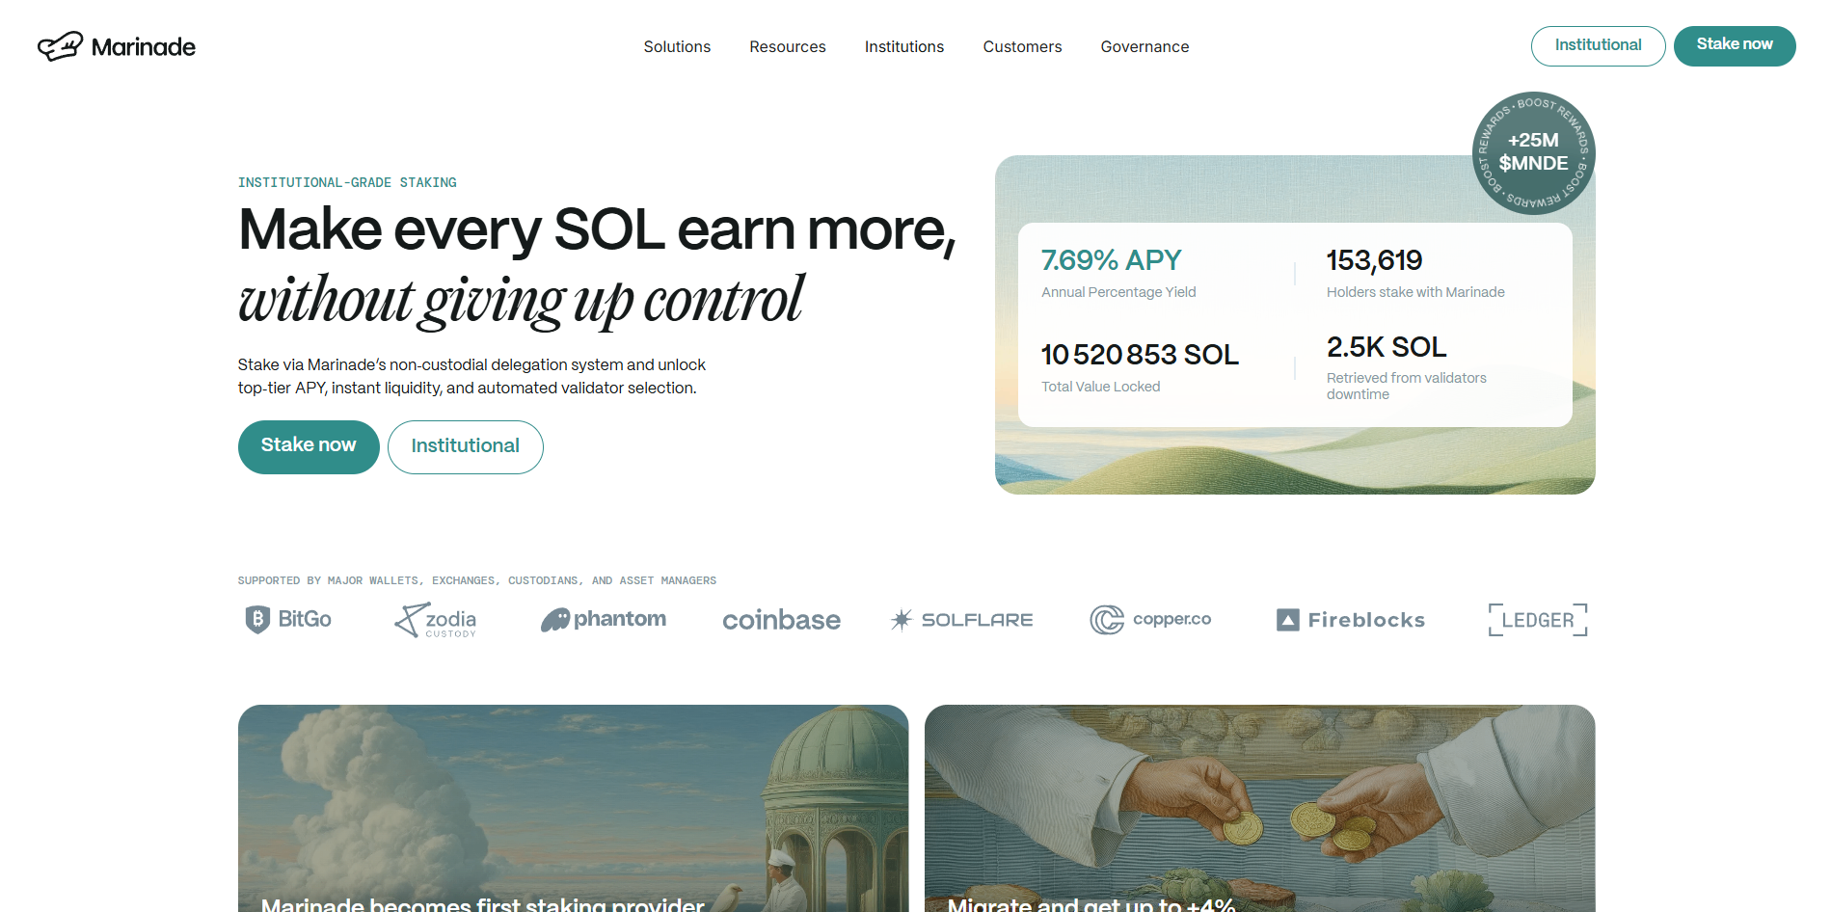
Task: Open the 'Migrate and get up to +4%' card
Action: pos(1259,810)
